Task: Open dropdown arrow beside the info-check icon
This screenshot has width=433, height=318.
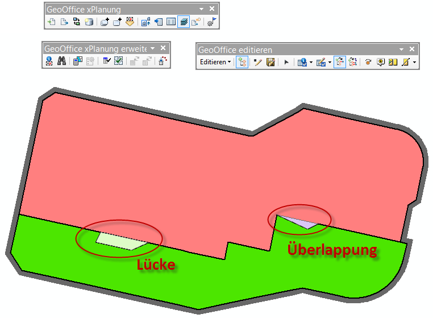Action: (311, 62)
